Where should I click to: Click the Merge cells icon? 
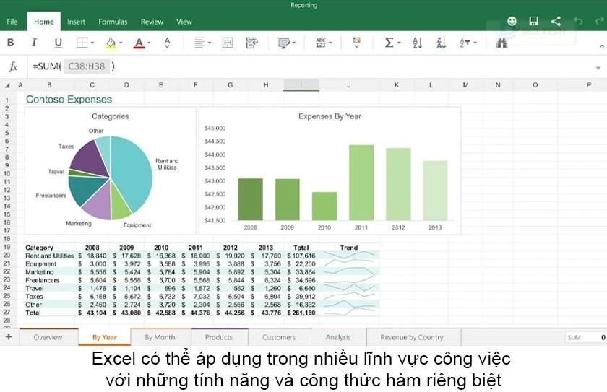(x=228, y=43)
